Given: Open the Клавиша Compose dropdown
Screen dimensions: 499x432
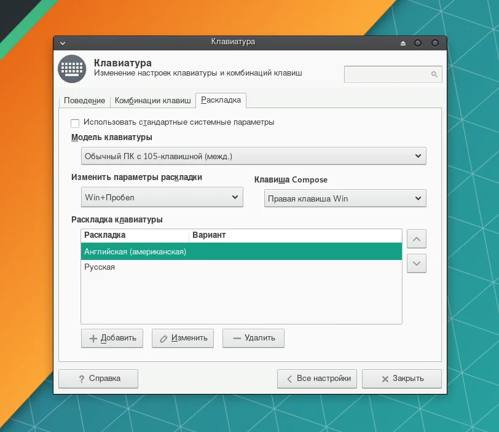Looking at the screenshot, I should click(x=345, y=198).
